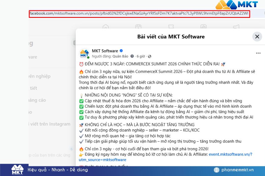Close the Bài viết của MKT Software dialog
265x176 pixels.
click(257, 36)
